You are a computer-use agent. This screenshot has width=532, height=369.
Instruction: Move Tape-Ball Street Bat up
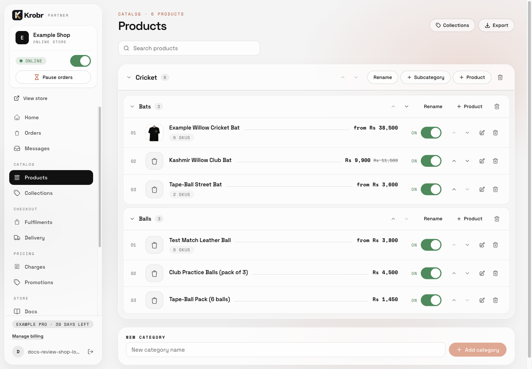tap(454, 189)
